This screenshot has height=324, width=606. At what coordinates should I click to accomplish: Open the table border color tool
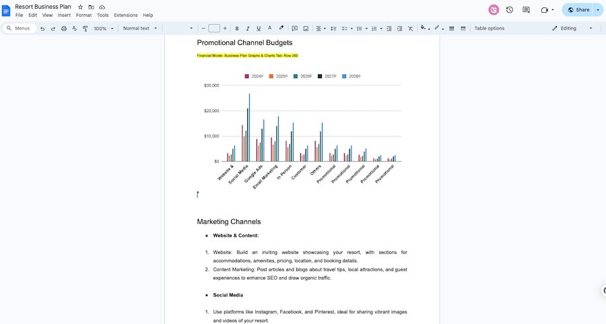(438, 28)
